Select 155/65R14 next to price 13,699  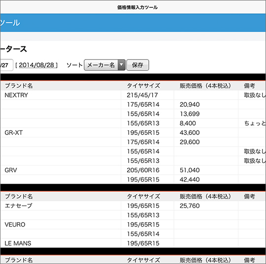click(x=143, y=114)
